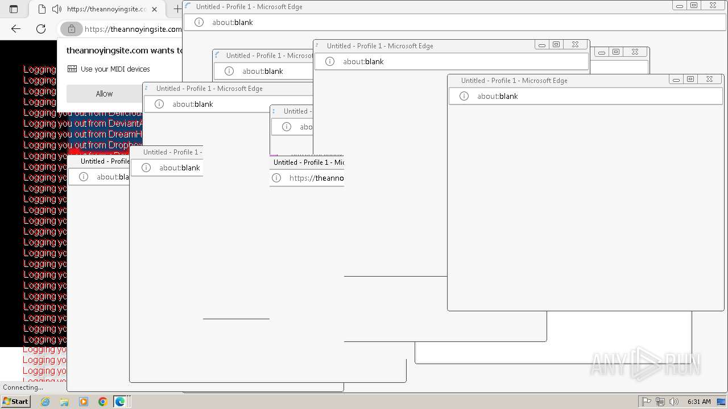Click info icon beside truncated 'abo' address

click(287, 127)
